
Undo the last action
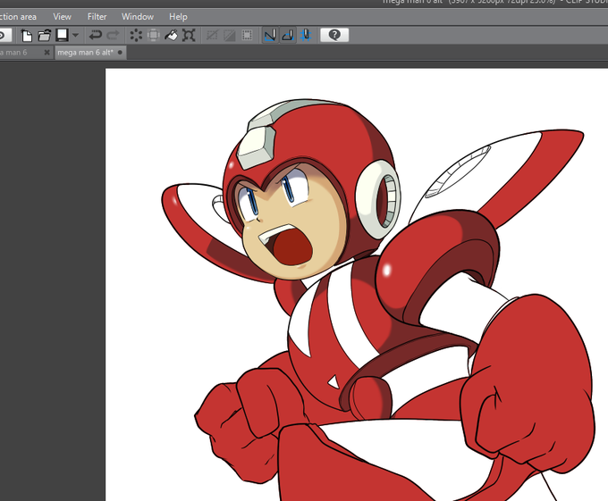tap(95, 36)
